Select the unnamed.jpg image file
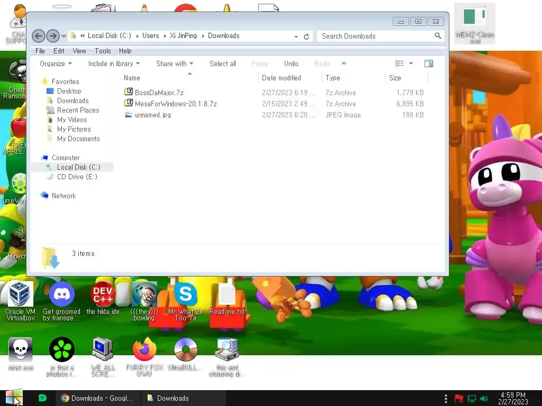 coord(153,115)
